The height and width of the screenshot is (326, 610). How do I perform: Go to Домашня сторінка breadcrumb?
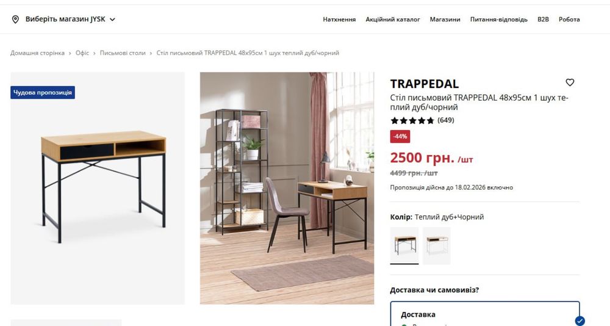(37, 53)
